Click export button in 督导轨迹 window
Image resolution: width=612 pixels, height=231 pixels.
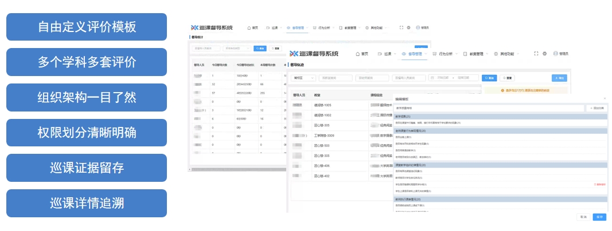(x=559, y=78)
